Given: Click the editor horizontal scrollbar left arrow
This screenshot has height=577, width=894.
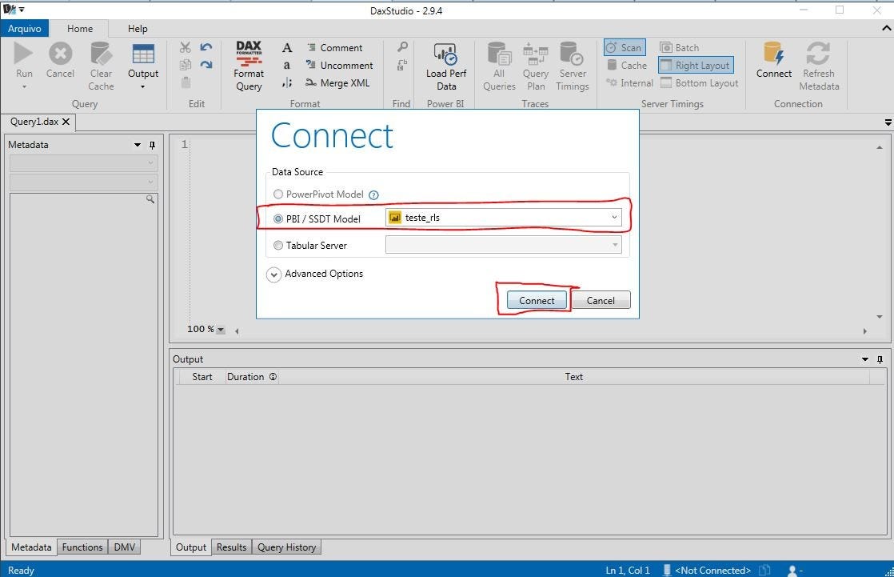Looking at the screenshot, I should pyautogui.click(x=237, y=331).
